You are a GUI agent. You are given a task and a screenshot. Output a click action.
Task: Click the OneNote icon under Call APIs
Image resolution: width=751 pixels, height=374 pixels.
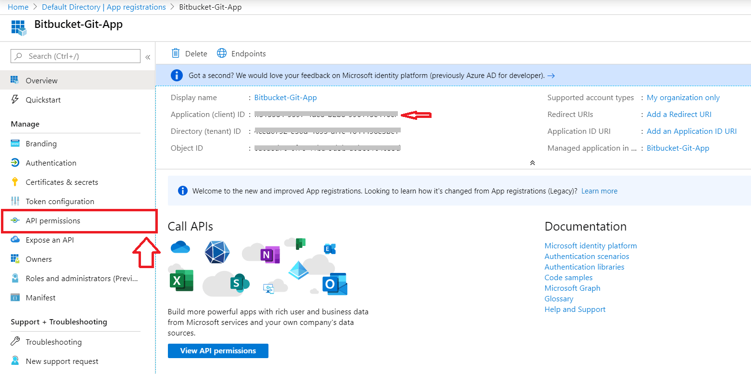click(x=270, y=254)
